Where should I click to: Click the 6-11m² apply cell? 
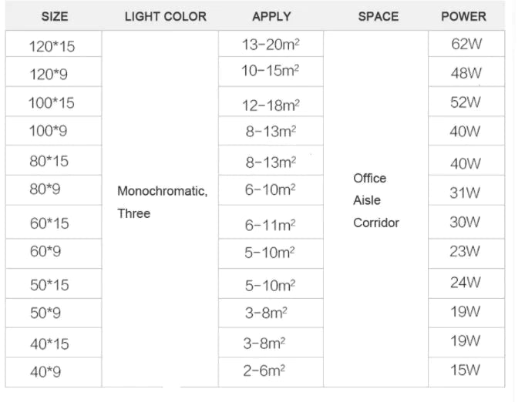click(x=271, y=225)
